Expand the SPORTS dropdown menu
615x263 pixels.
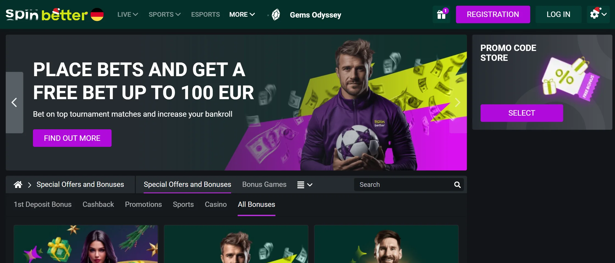[x=164, y=15]
